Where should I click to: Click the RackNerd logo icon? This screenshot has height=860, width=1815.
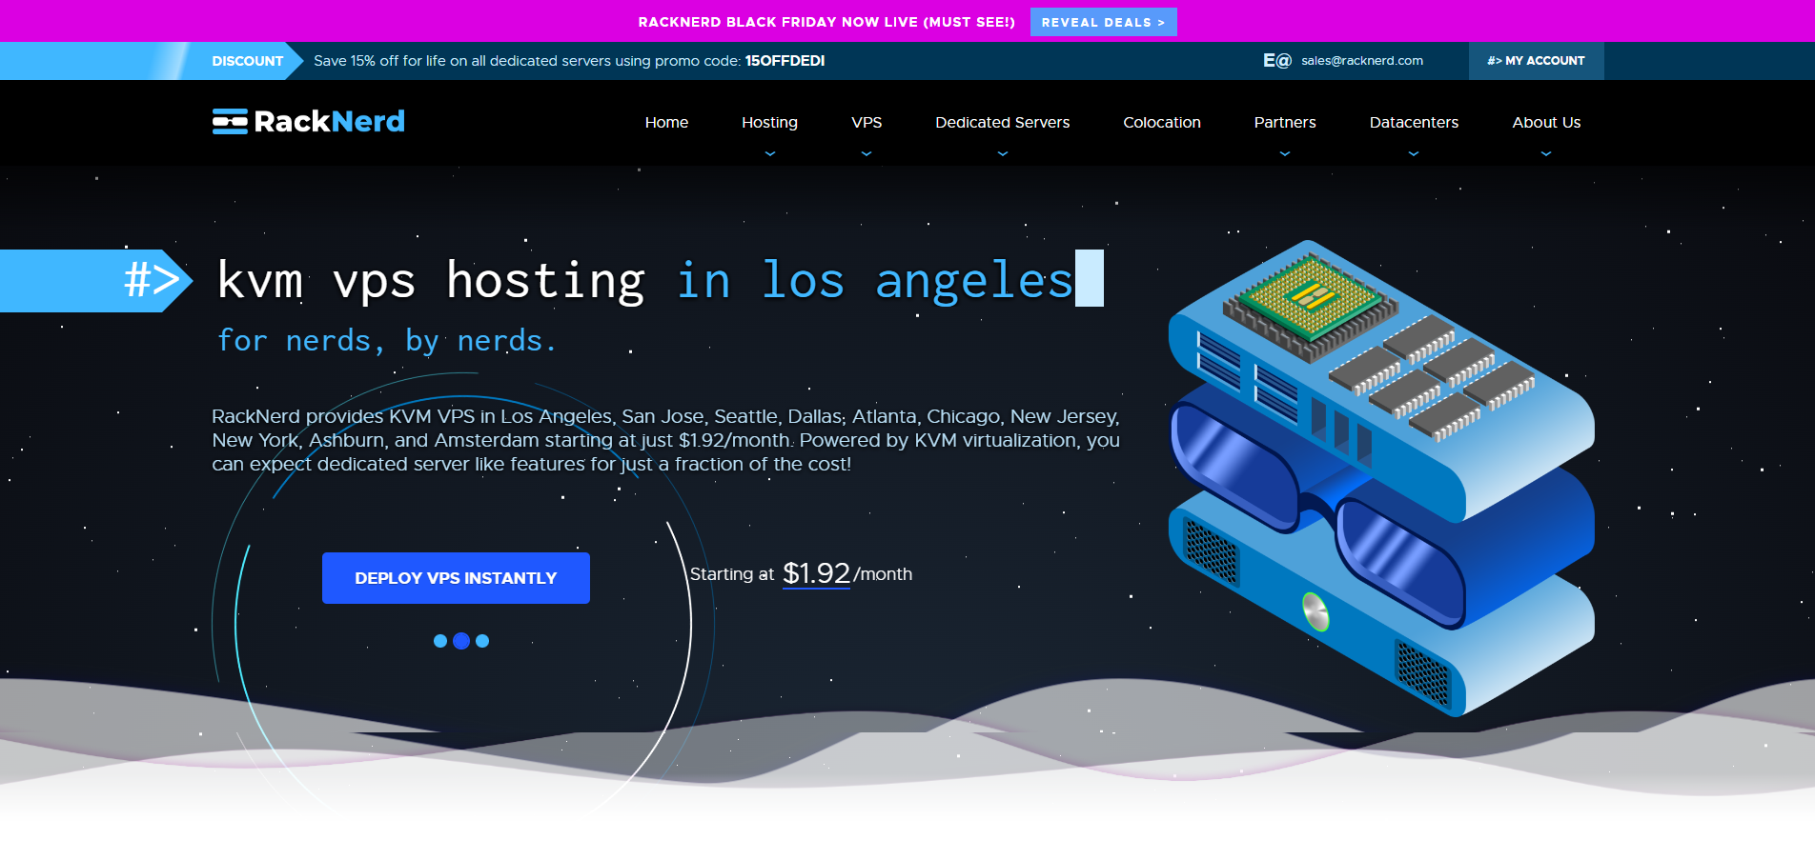click(230, 122)
